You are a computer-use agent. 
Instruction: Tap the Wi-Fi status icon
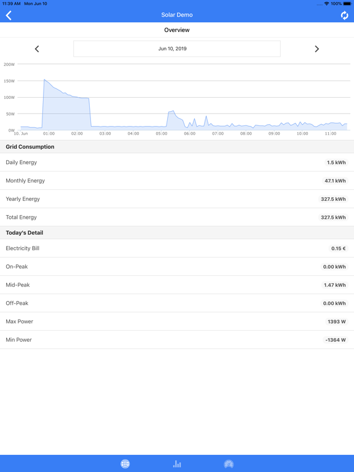point(326,4)
